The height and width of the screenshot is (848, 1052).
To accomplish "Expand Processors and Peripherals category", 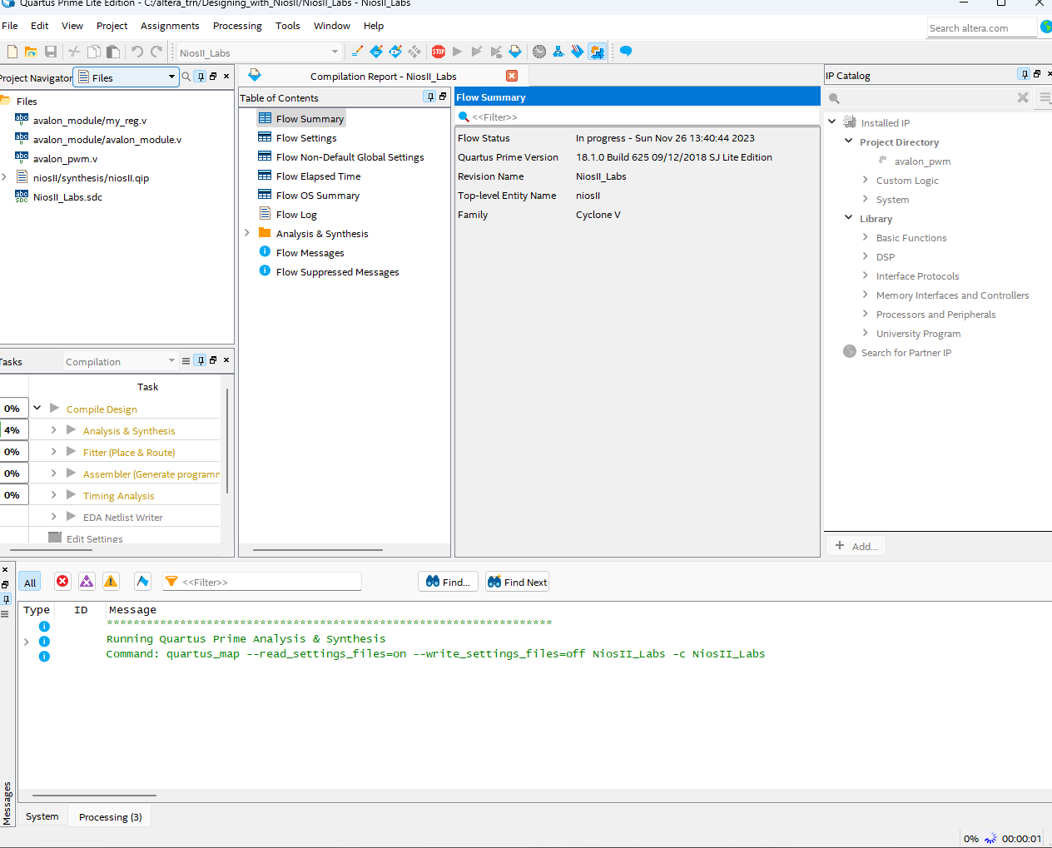I will 866,314.
